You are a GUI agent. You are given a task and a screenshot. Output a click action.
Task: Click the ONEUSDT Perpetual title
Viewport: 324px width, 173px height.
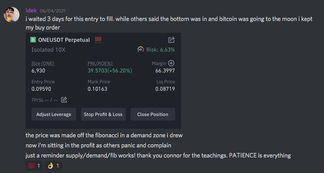click(64, 40)
